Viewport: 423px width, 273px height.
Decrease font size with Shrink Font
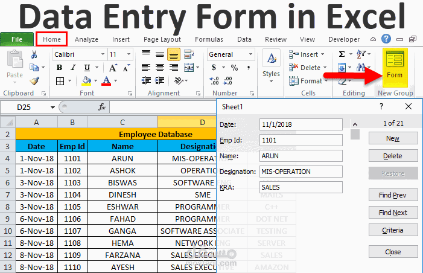pyautogui.click(x=126, y=68)
